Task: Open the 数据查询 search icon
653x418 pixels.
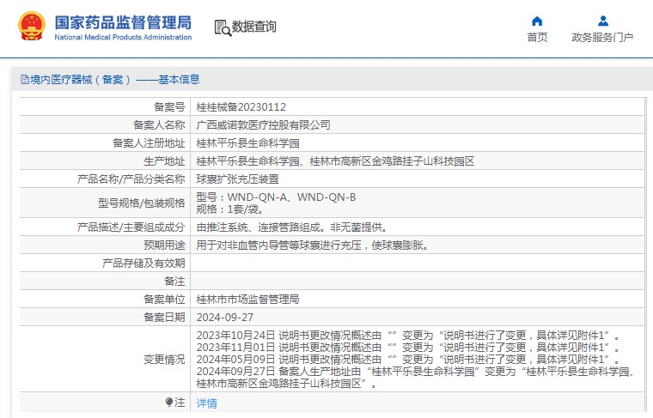Action: pyautogui.click(x=223, y=27)
